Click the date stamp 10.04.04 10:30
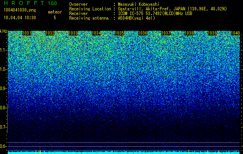Screen dimensions: 243x154 click(20, 18)
